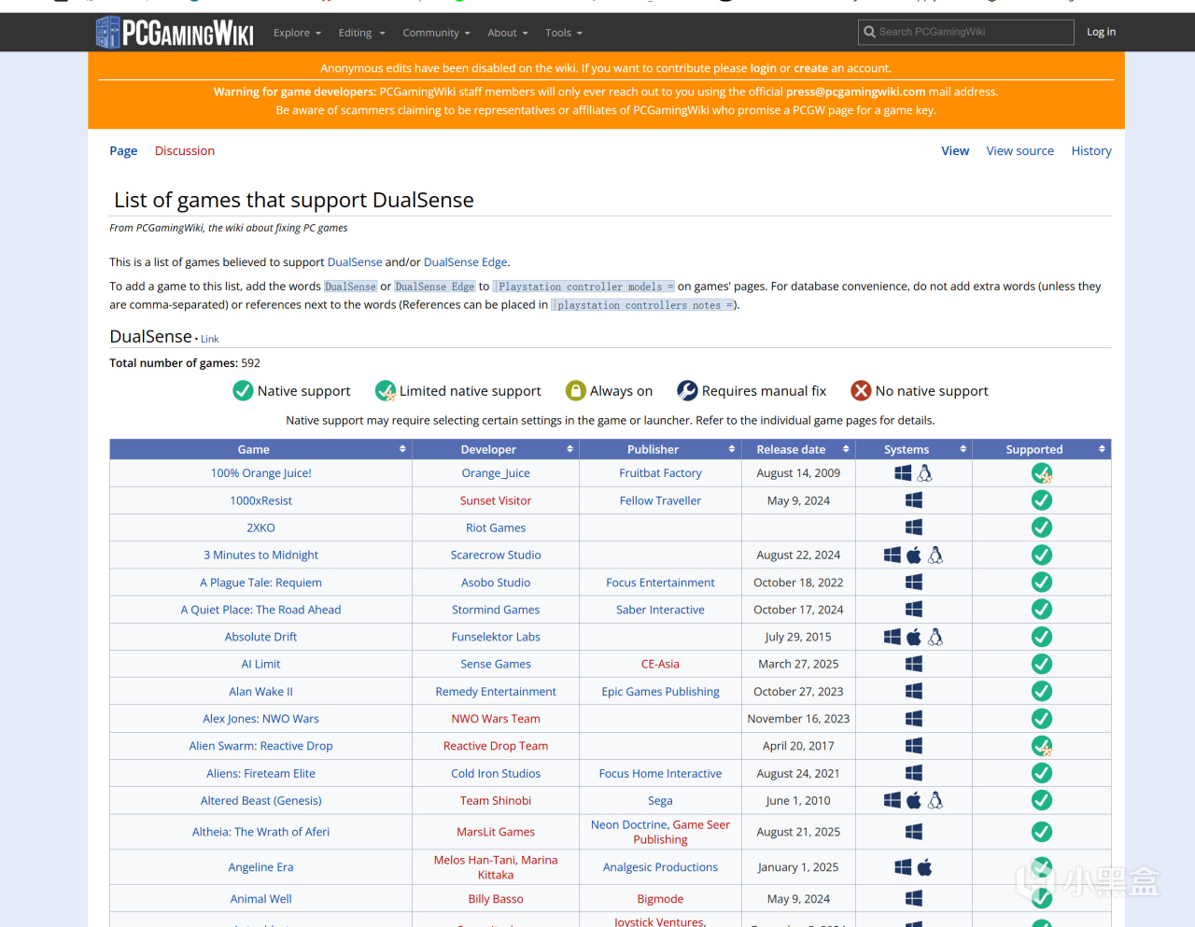Image resolution: width=1195 pixels, height=927 pixels.
Task: Click the 'November 16, 2023' release date cell
Action: click(798, 719)
